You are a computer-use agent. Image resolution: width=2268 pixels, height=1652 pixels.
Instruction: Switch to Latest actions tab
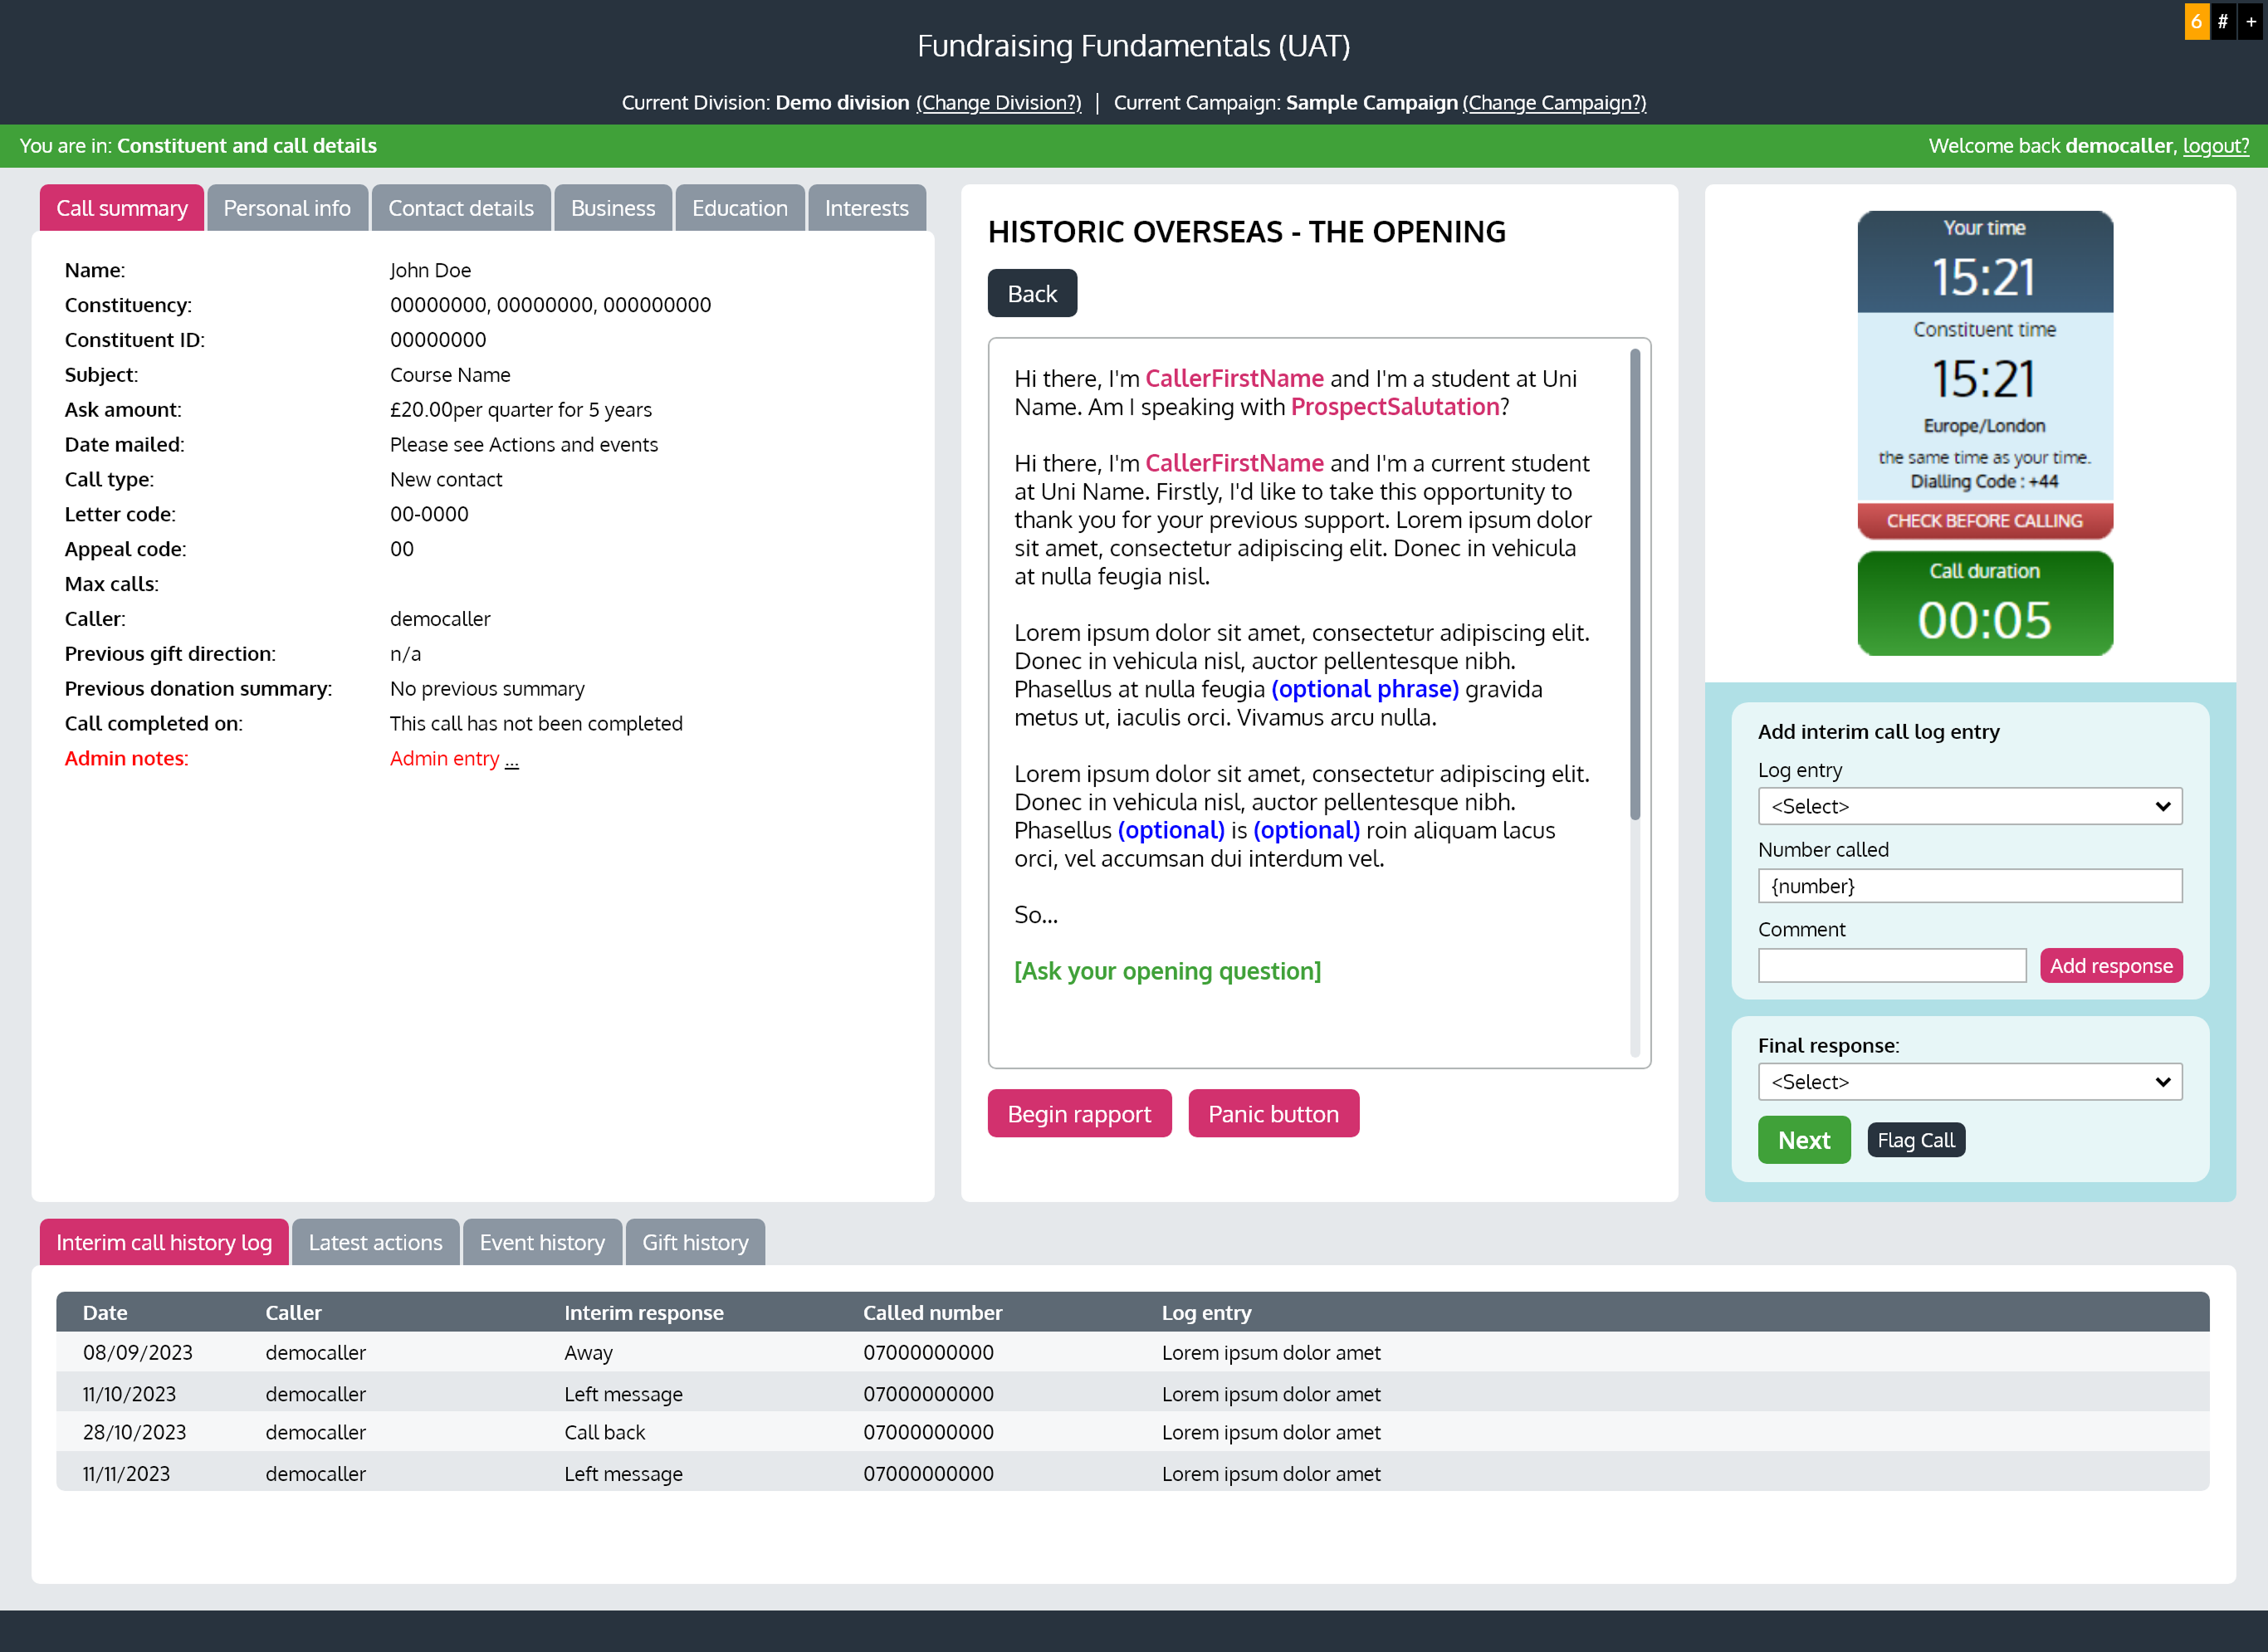pyautogui.click(x=375, y=1242)
